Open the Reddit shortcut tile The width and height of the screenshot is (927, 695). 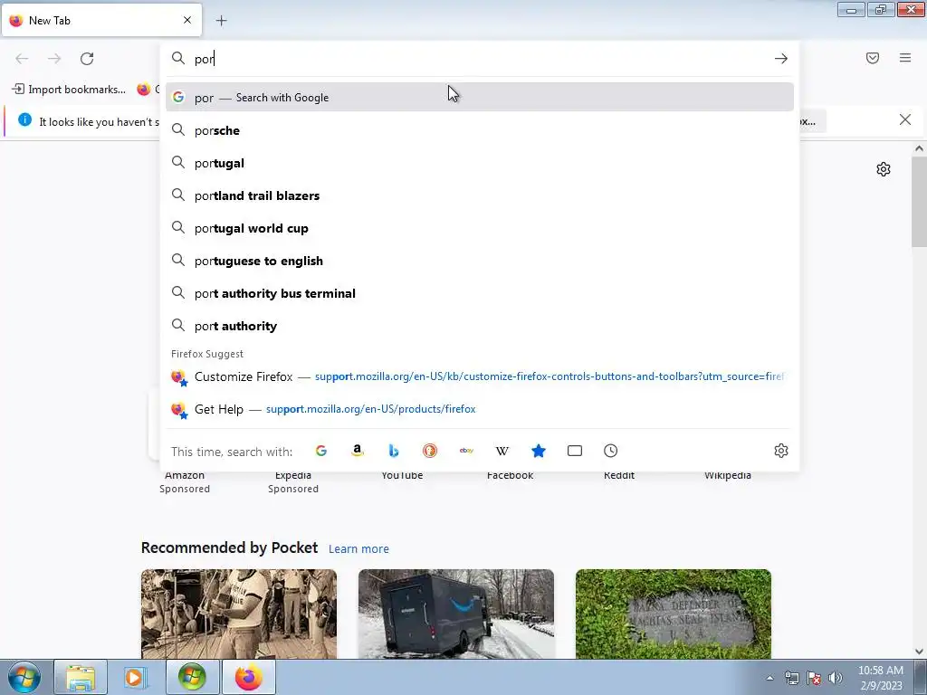tap(619, 475)
